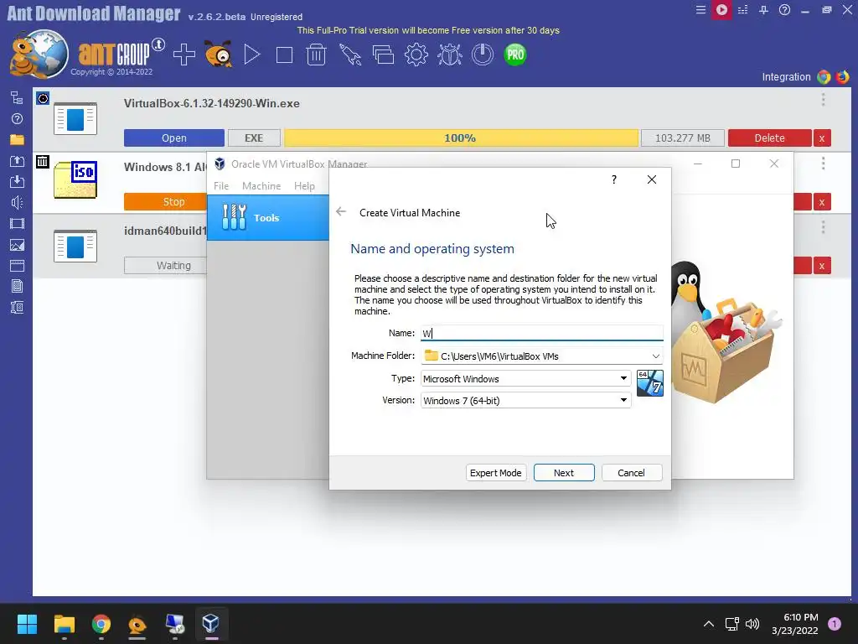The width and height of the screenshot is (858, 644).
Task: Click the question mark sidebar icon
Action: coord(17,119)
